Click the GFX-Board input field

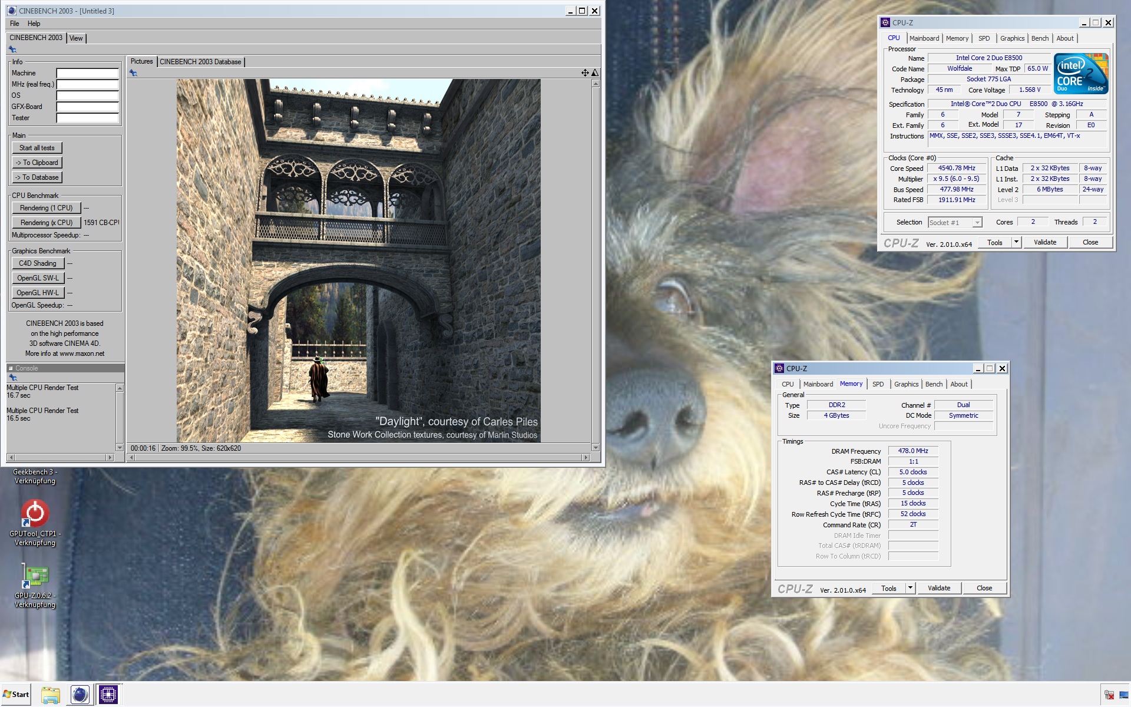click(88, 107)
